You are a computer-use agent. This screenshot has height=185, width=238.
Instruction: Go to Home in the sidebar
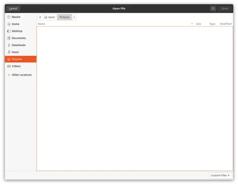tap(21, 24)
